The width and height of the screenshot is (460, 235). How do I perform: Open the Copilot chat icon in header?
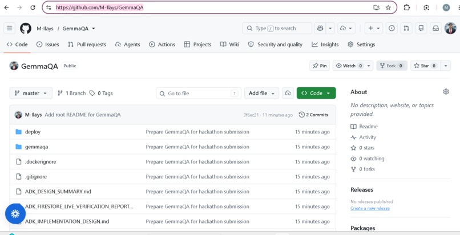coord(320,29)
